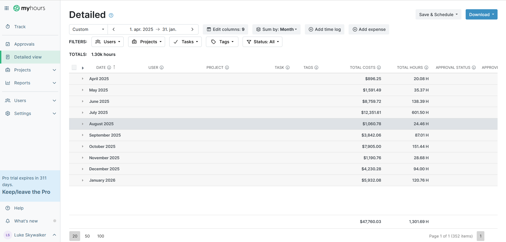This screenshot has width=506, height=242.
Task: Expand the October 2025 group
Action: [x=83, y=146]
